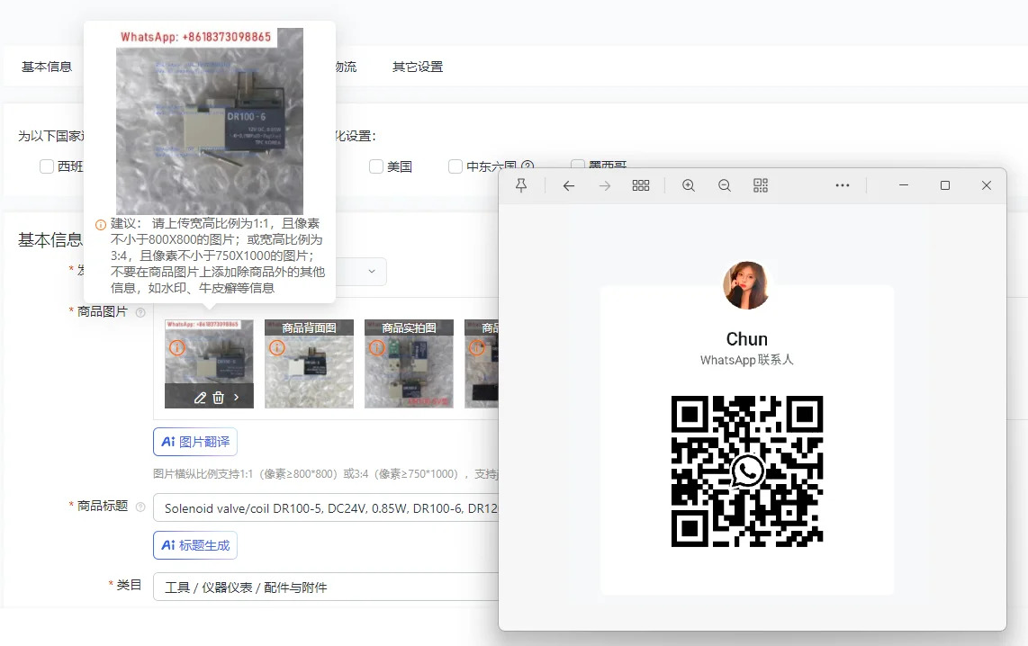Switch to 基本信息 tab
This screenshot has height=646, width=1028.
(47, 67)
